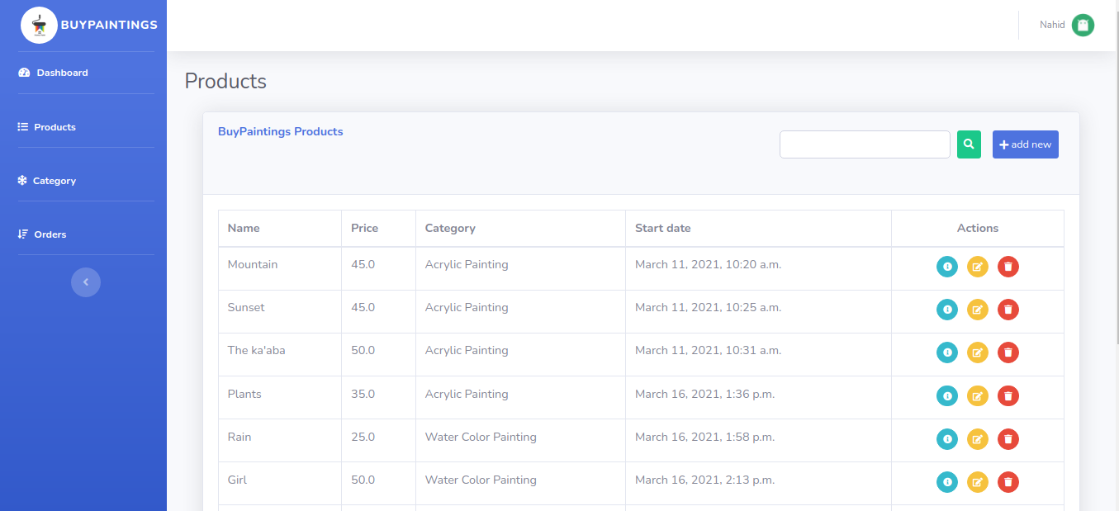
Task: Click the BuyPaintings Products heading link
Action: click(x=280, y=131)
